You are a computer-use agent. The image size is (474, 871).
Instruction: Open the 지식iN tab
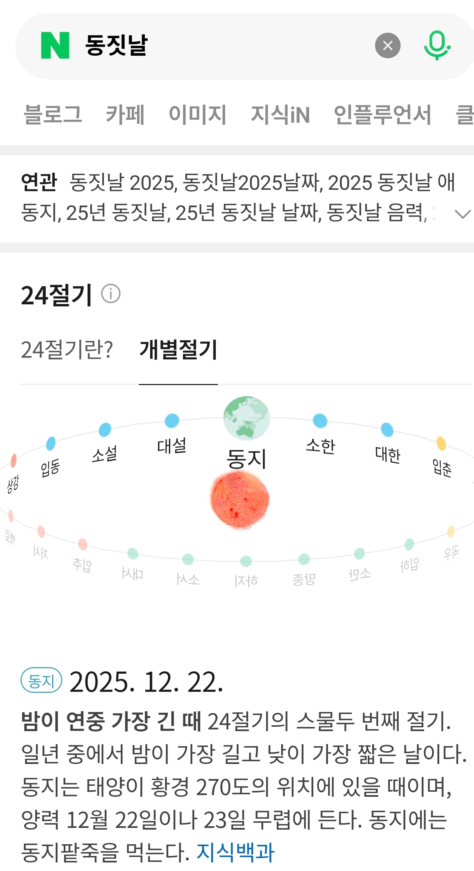point(280,115)
